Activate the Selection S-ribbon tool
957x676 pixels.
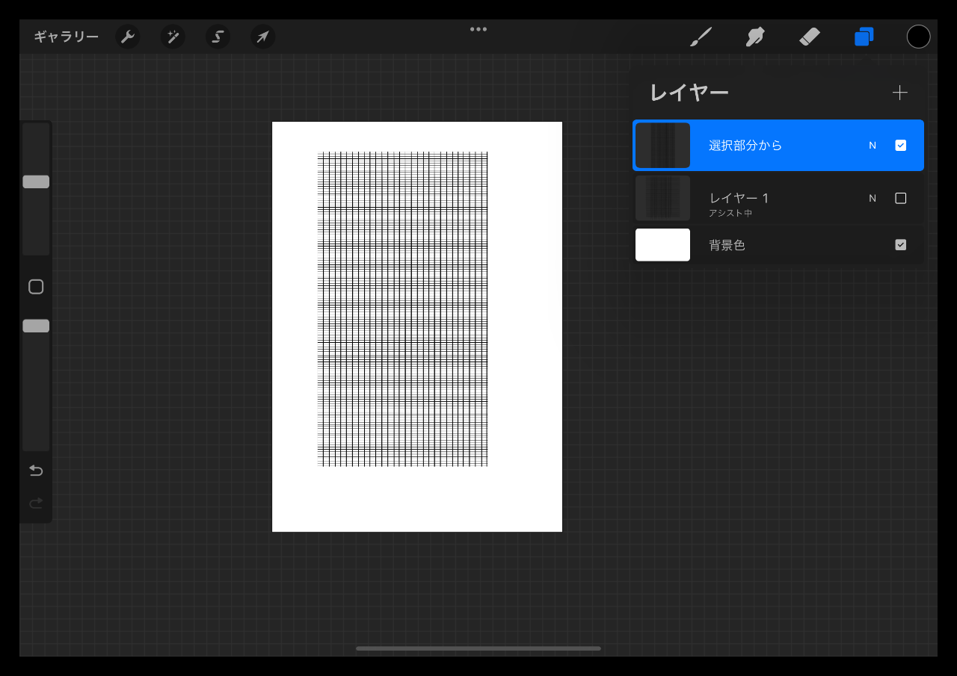218,37
